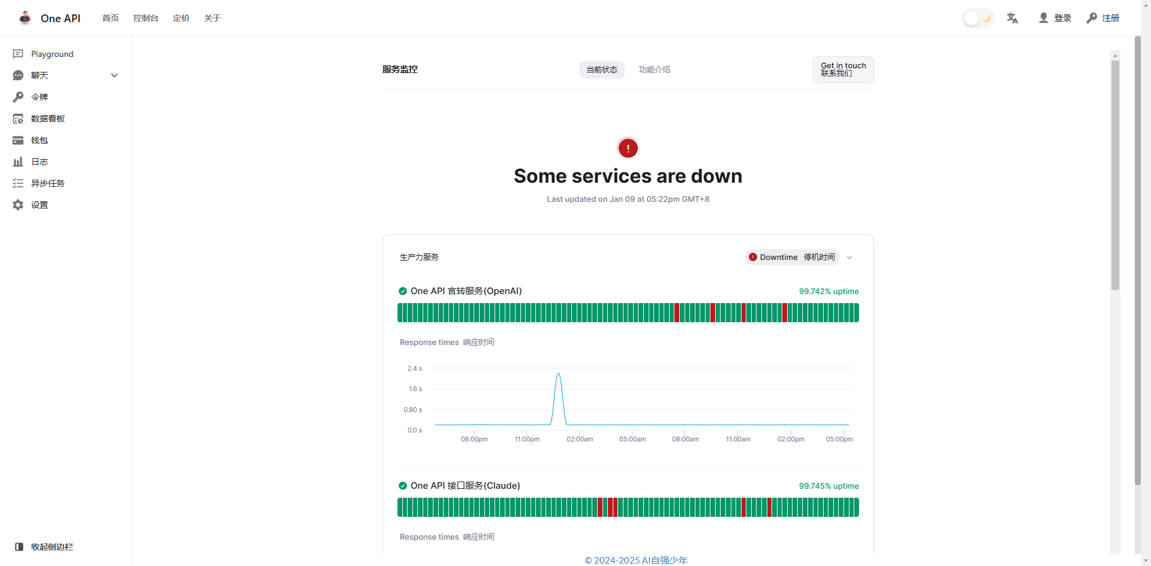1151x566 pixels.
Task: Click the One API logo icon
Action: click(25, 18)
